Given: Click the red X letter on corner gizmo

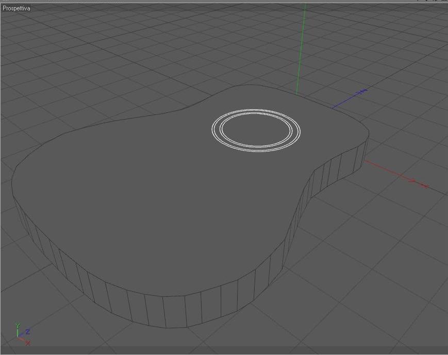Looking at the screenshot, I should click(28, 343).
